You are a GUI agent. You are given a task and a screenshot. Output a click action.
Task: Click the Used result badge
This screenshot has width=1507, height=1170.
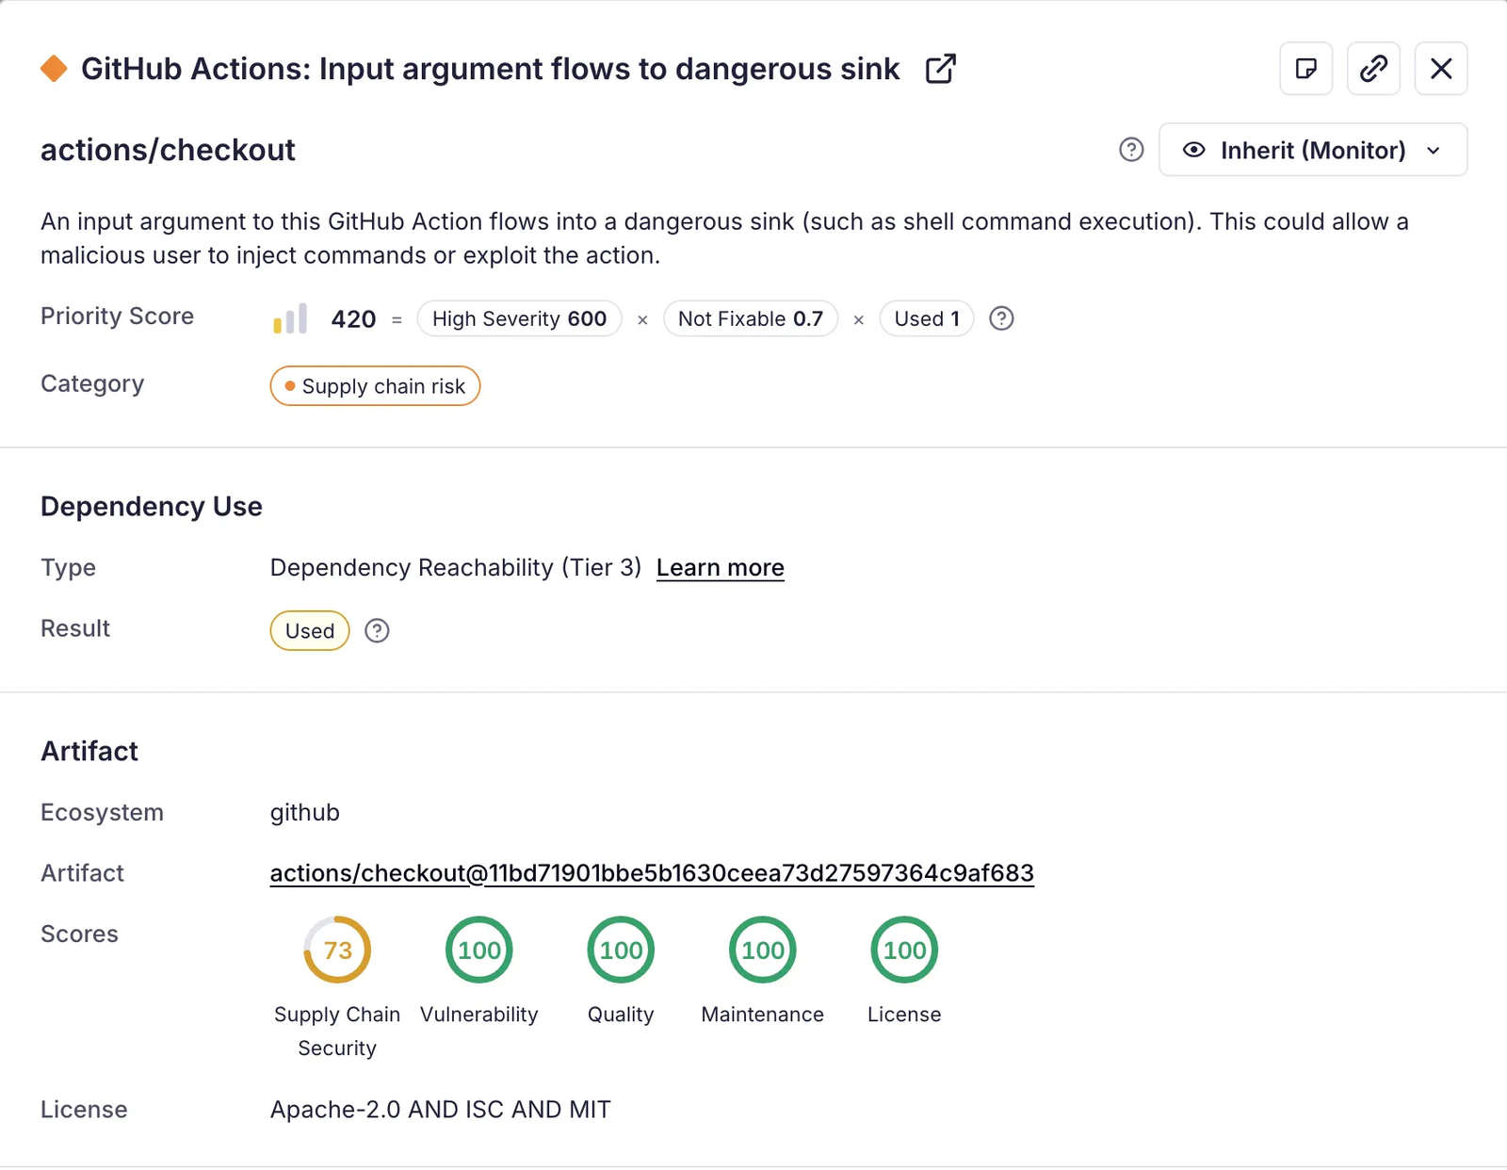[310, 631]
